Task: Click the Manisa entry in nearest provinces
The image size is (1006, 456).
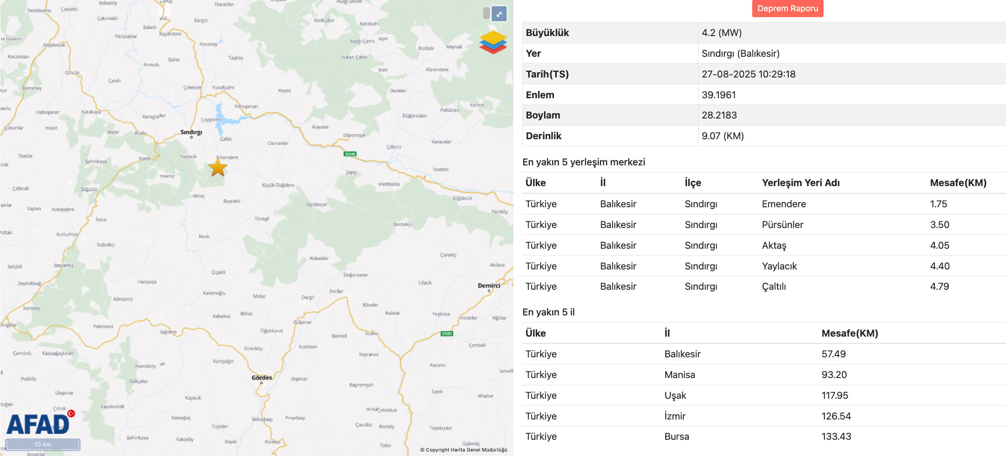Action: click(679, 375)
